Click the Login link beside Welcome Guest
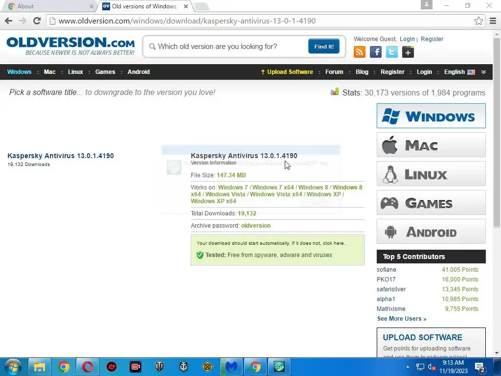The width and height of the screenshot is (501, 376). (x=407, y=39)
